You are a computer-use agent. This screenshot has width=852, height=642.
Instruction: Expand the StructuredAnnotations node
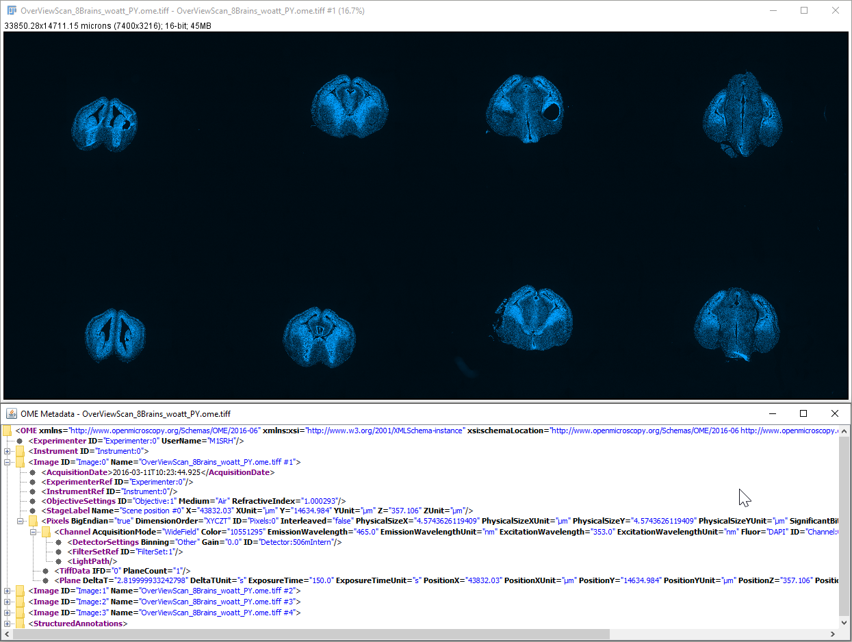7,624
